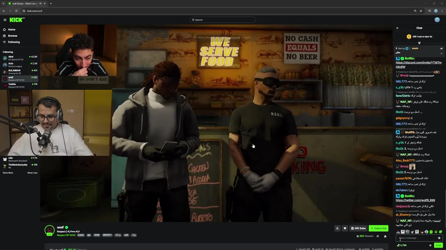Open the hamburger menu beside Kick logo
The image size is (446, 250).
pyautogui.click(x=5, y=20)
